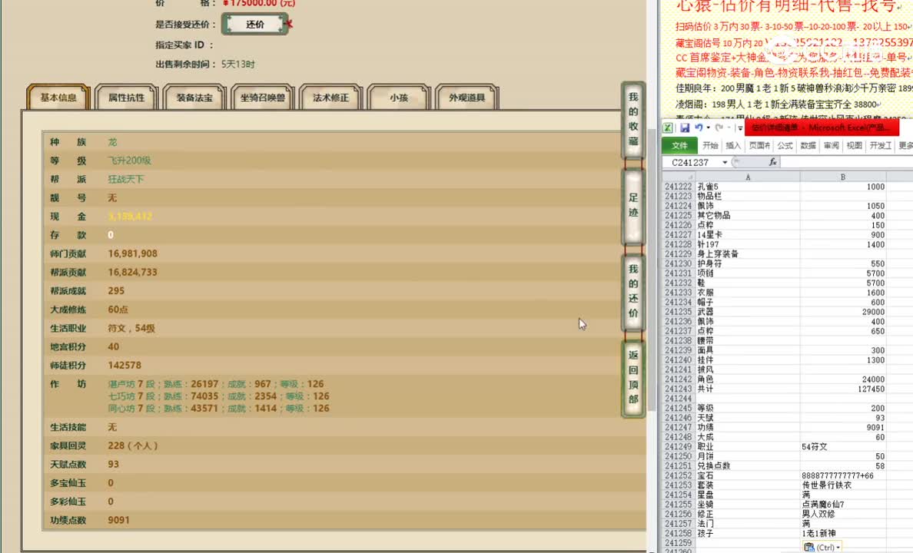The width and height of the screenshot is (913, 553).
Task: Click the 针197 cell
Action: click(x=748, y=244)
